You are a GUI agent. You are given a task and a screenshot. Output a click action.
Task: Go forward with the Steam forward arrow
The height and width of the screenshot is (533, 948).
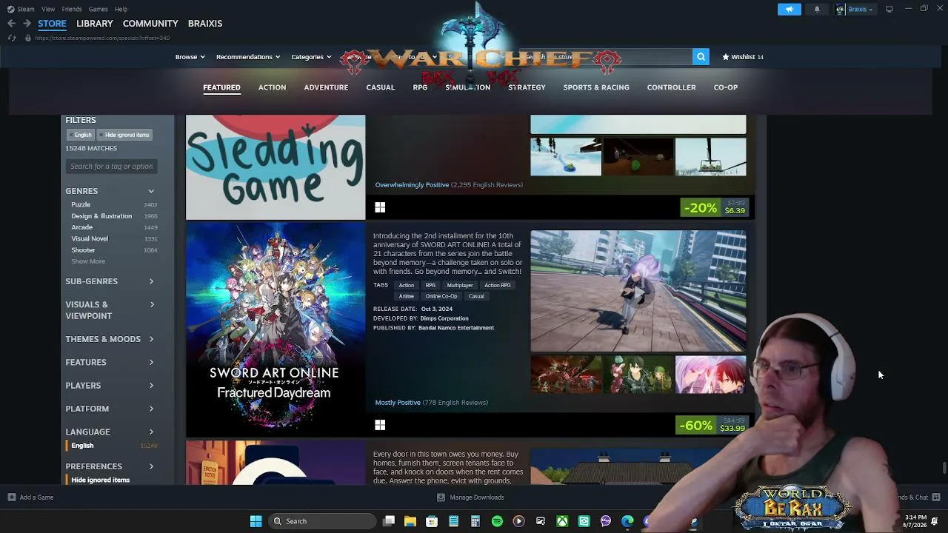pos(27,24)
